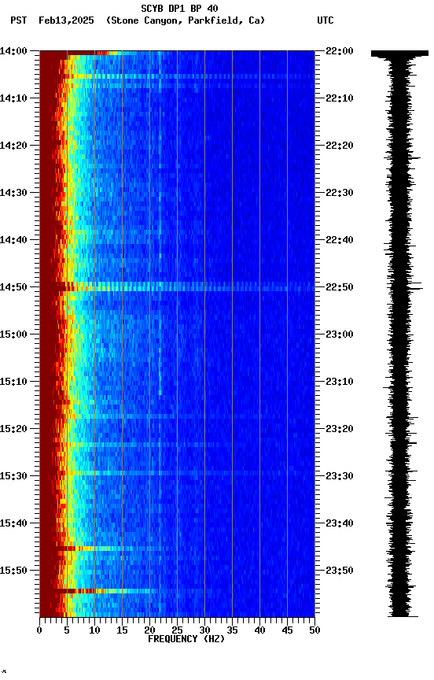This screenshot has width=434, height=680.
Task: Click the '15:30' PST time label
Action: tap(13, 477)
